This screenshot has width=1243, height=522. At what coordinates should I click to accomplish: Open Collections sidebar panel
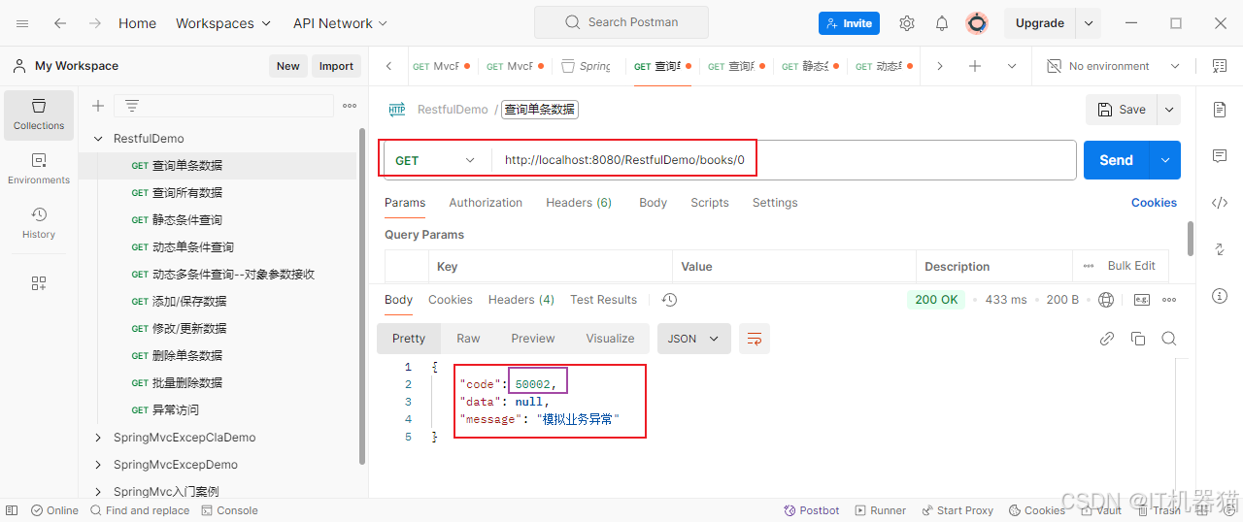pos(39,115)
